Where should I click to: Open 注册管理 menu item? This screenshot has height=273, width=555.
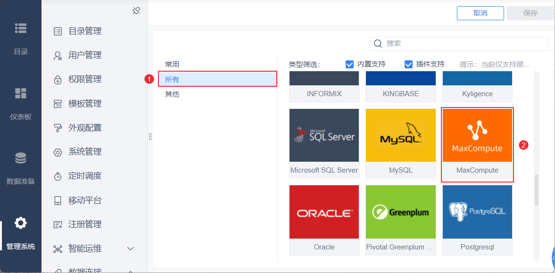pyautogui.click(x=85, y=224)
